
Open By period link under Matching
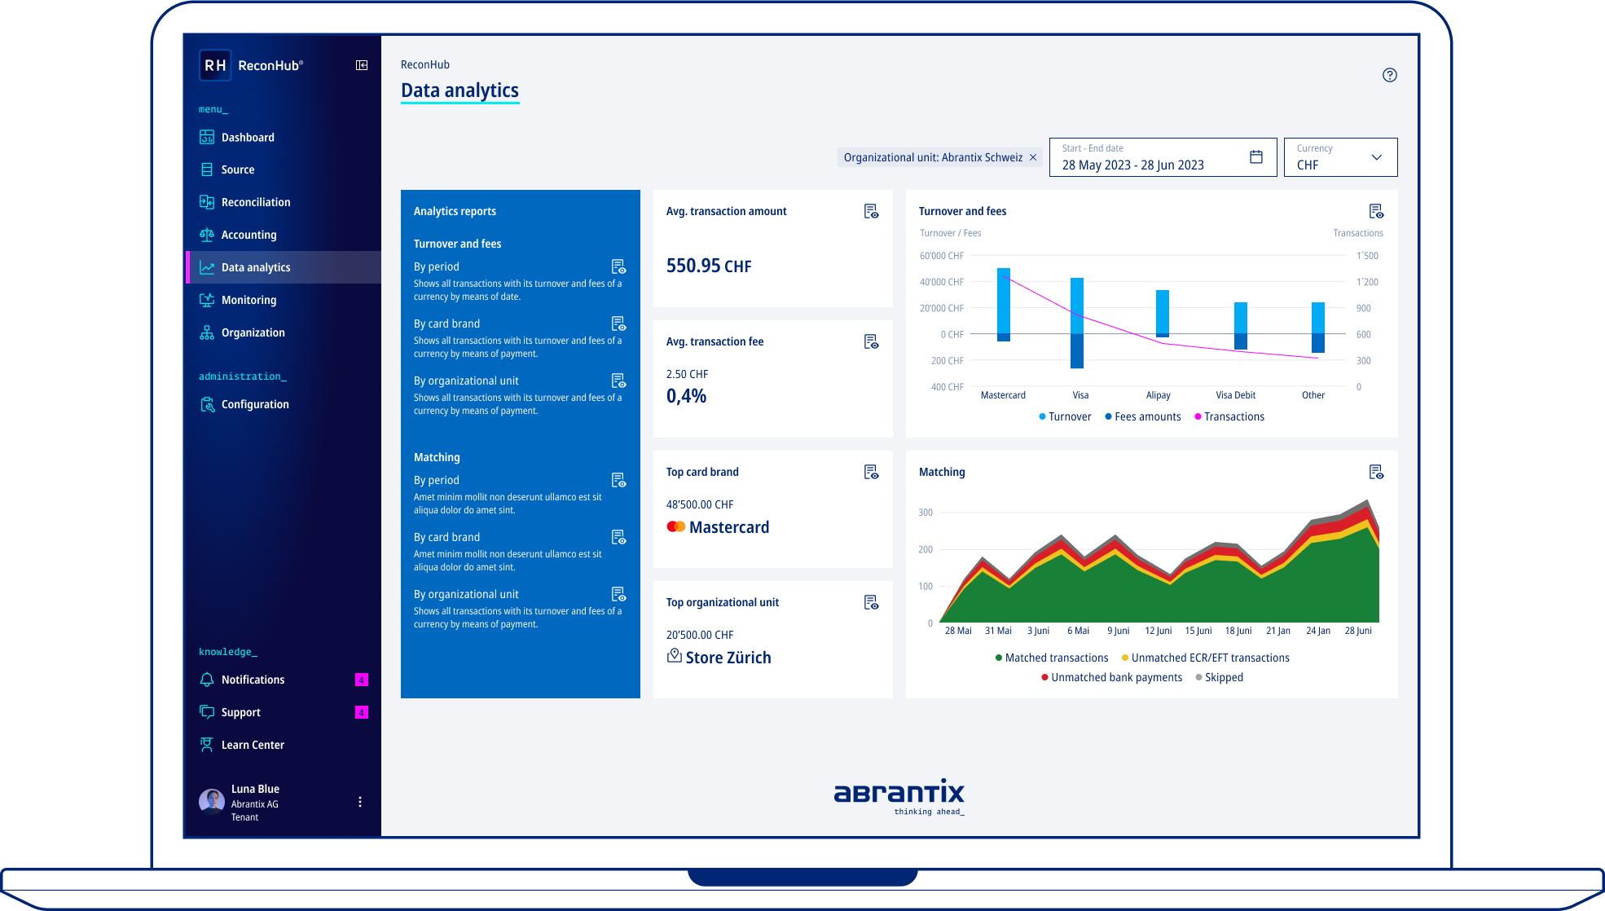(x=437, y=480)
